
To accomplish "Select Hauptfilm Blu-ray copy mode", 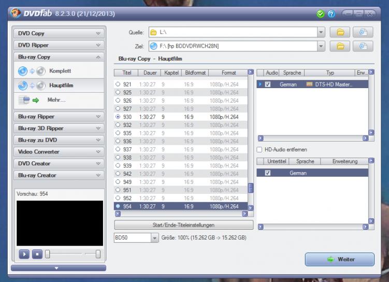I will (x=59, y=86).
